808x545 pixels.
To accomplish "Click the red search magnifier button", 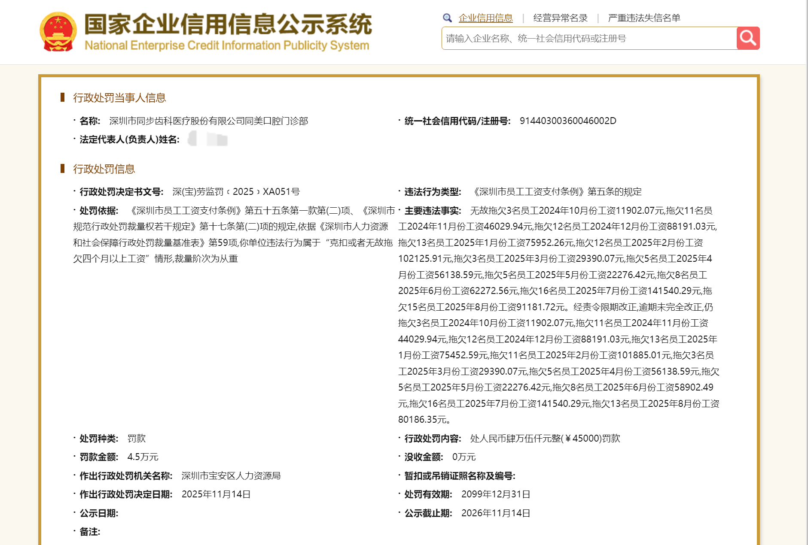I will (748, 38).
